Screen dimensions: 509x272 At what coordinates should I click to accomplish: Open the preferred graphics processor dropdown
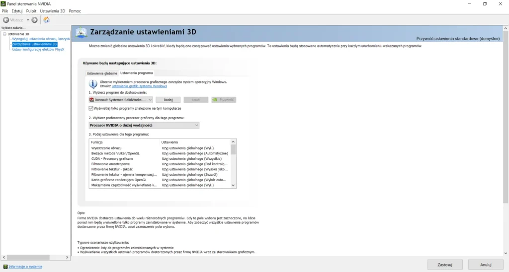[x=196, y=125]
